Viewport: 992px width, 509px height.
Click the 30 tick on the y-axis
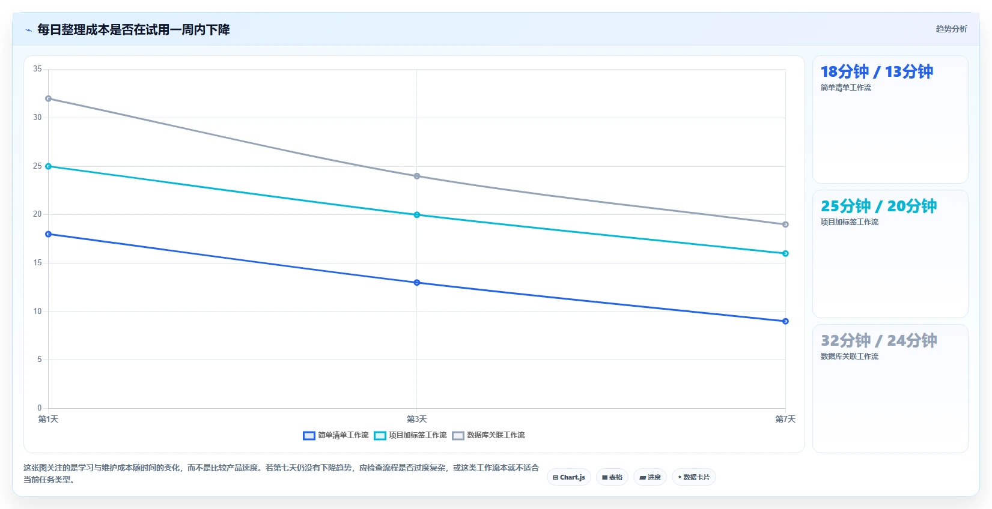(37, 118)
